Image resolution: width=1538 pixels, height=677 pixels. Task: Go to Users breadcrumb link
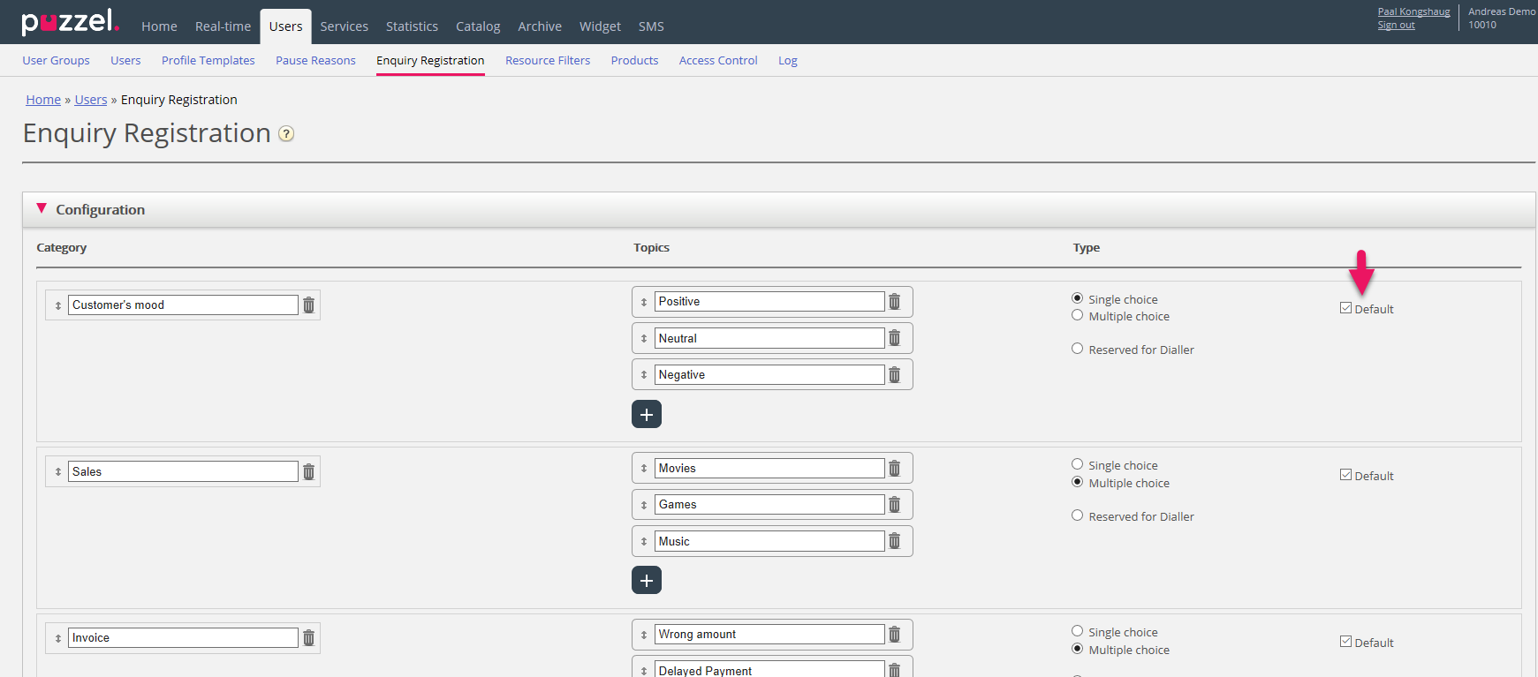91,100
